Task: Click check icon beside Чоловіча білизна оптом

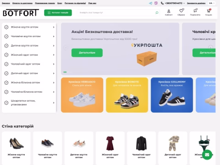Action: tap(6, 92)
